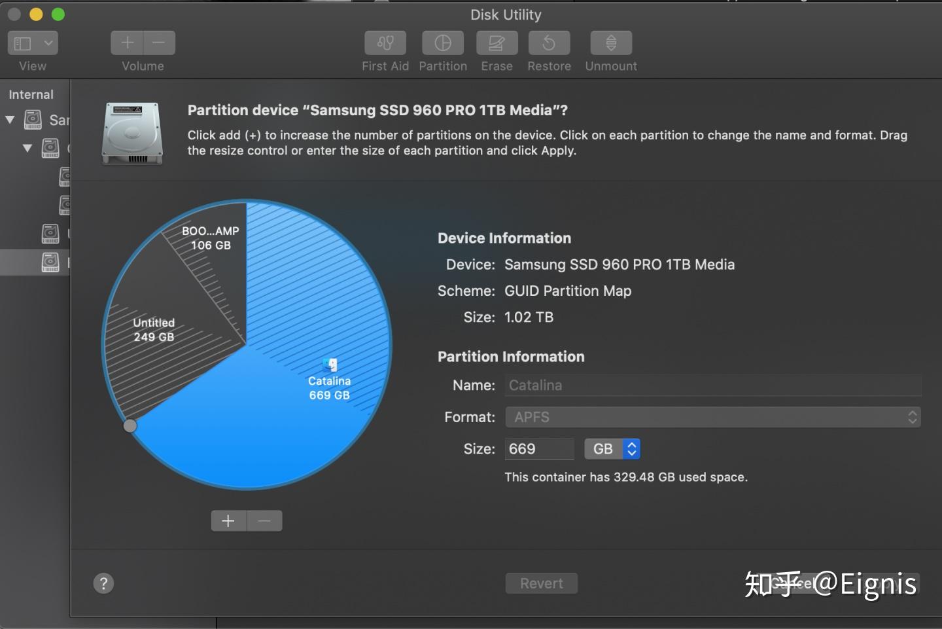Screen dimensions: 942x629
Task: Click the hard drive image in the dialog header
Action: pos(131,133)
